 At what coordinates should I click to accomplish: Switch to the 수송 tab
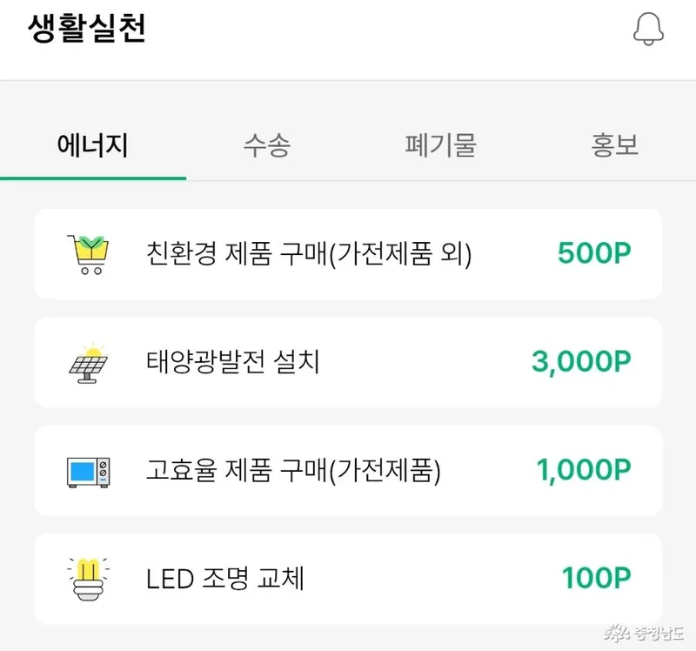[266, 145]
